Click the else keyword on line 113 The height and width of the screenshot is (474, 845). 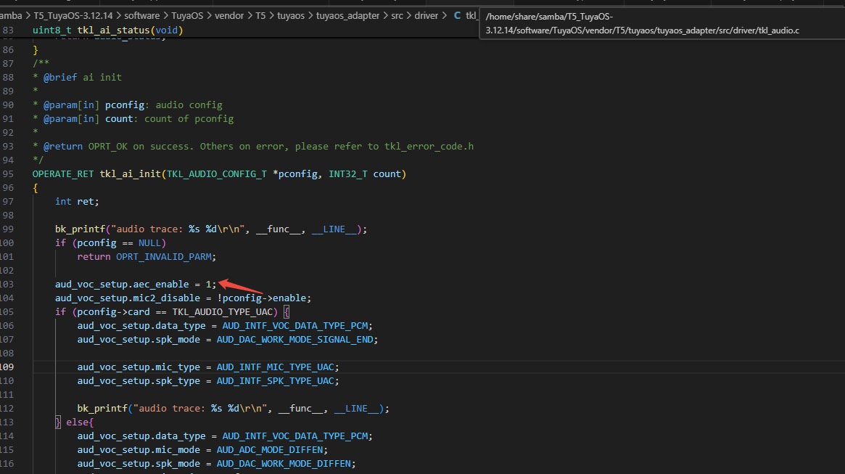pyautogui.click(x=77, y=422)
